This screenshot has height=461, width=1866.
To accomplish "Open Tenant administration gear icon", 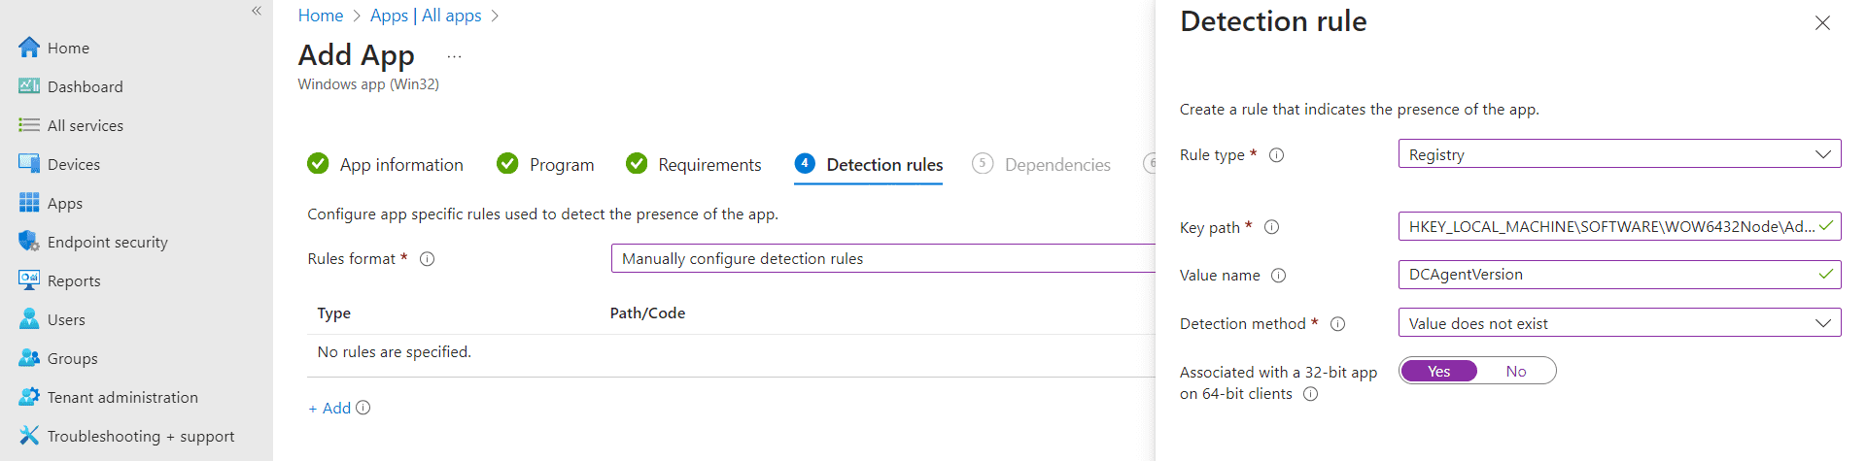I will click(29, 397).
